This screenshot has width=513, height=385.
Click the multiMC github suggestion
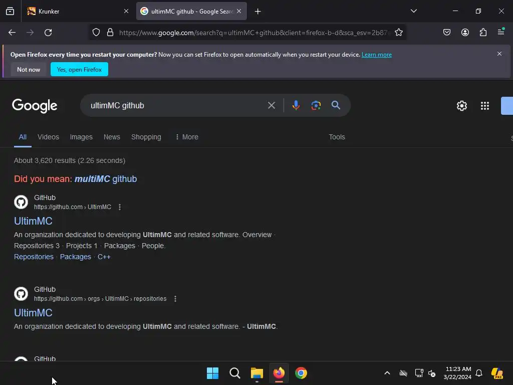tap(106, 179)
